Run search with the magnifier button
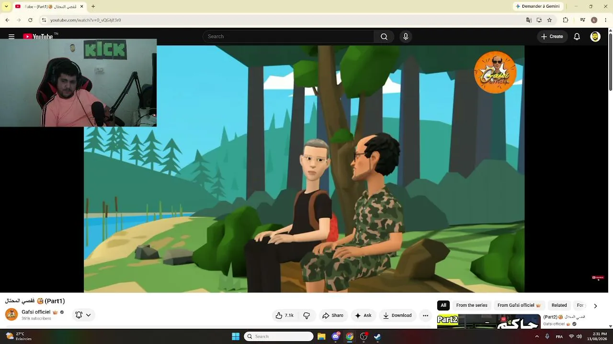Viewport: 613px width, 344px height. pos(384,36)
